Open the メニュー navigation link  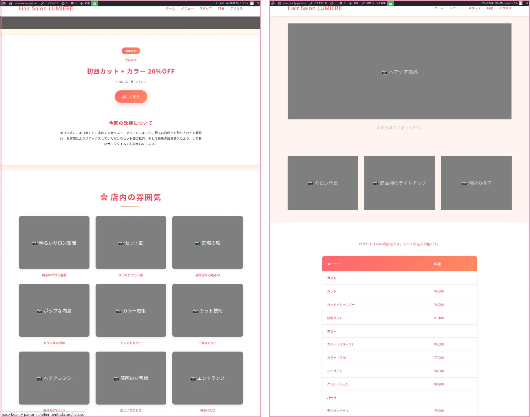pyautogui.click(x=187, y=8)
